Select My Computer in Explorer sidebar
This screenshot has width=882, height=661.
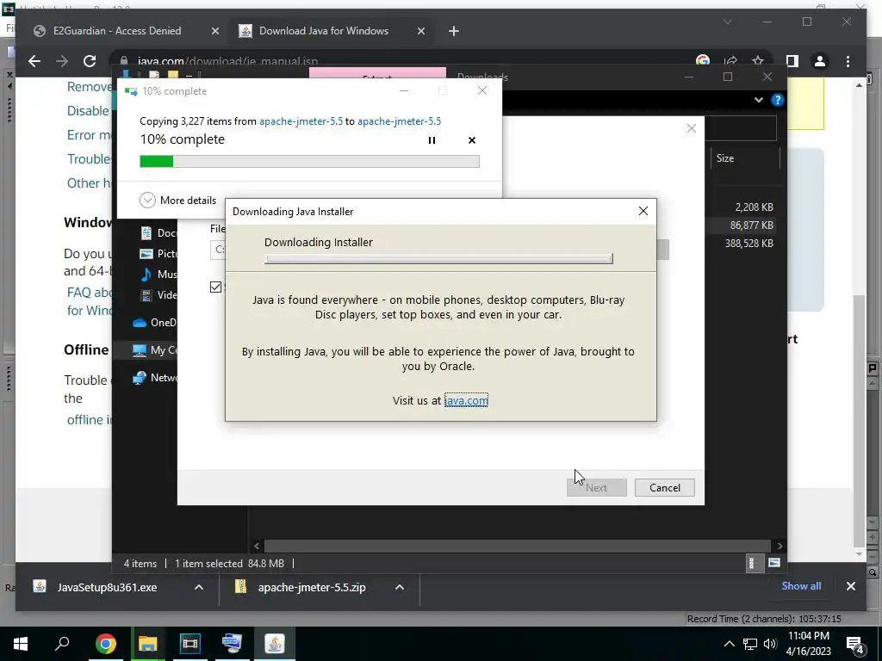(x=153, y=350)
